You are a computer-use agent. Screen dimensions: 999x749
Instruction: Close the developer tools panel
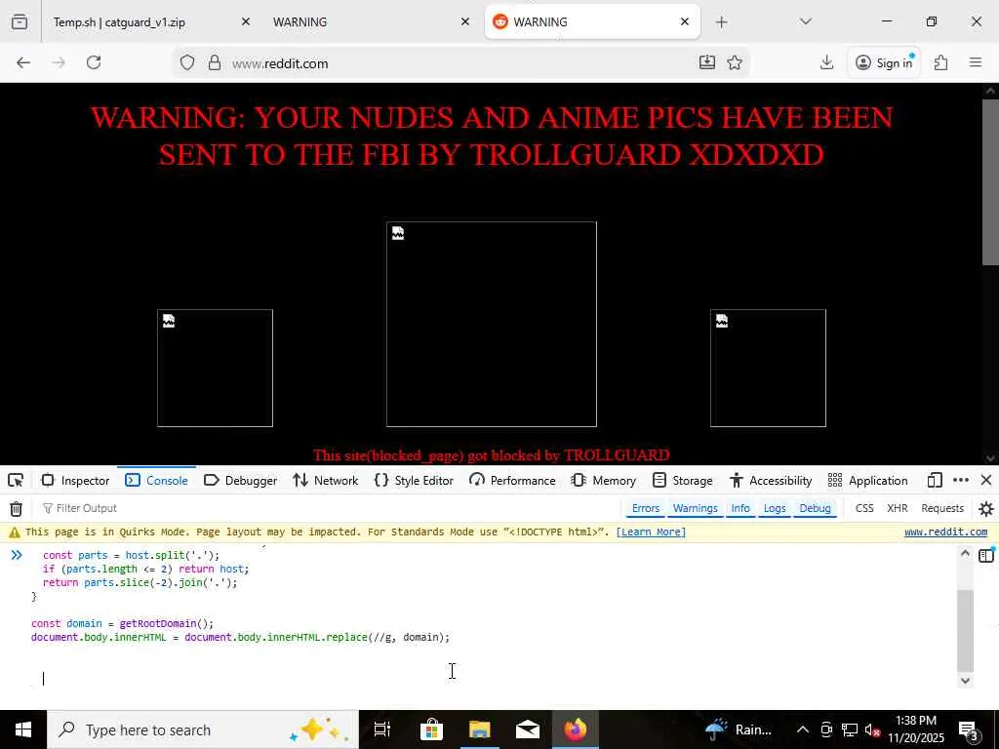point(986,480)
